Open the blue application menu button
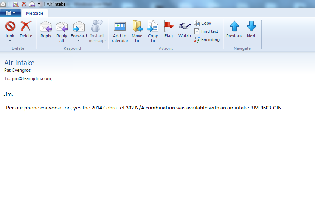 11,13
